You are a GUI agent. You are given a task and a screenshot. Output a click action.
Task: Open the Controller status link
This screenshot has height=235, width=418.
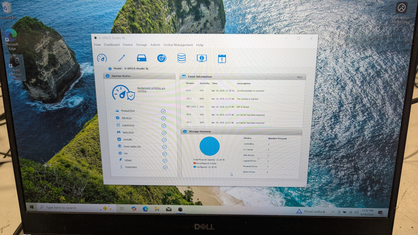point(128,139)
